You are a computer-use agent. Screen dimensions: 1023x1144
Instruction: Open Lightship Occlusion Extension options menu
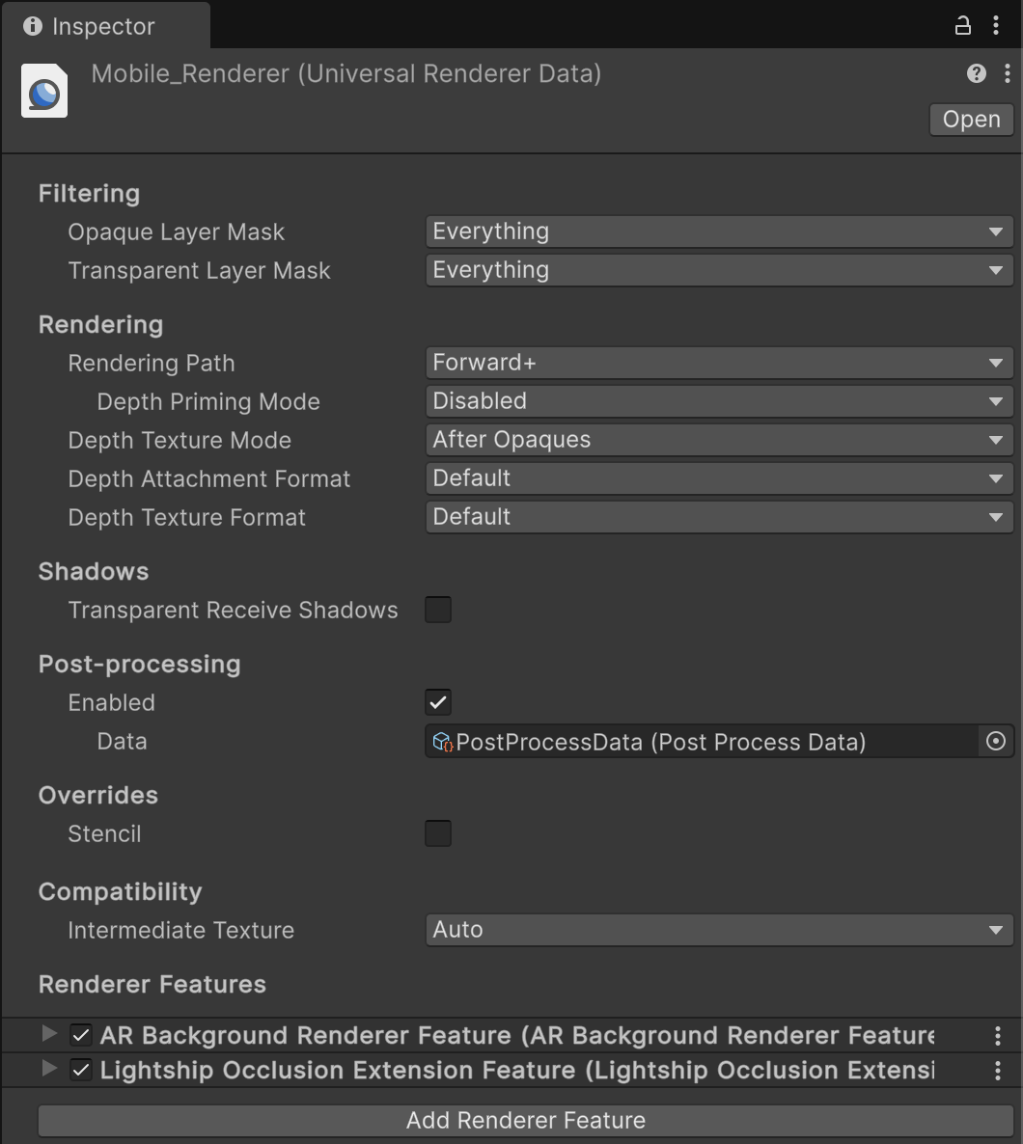click(x=997, y=1071)
